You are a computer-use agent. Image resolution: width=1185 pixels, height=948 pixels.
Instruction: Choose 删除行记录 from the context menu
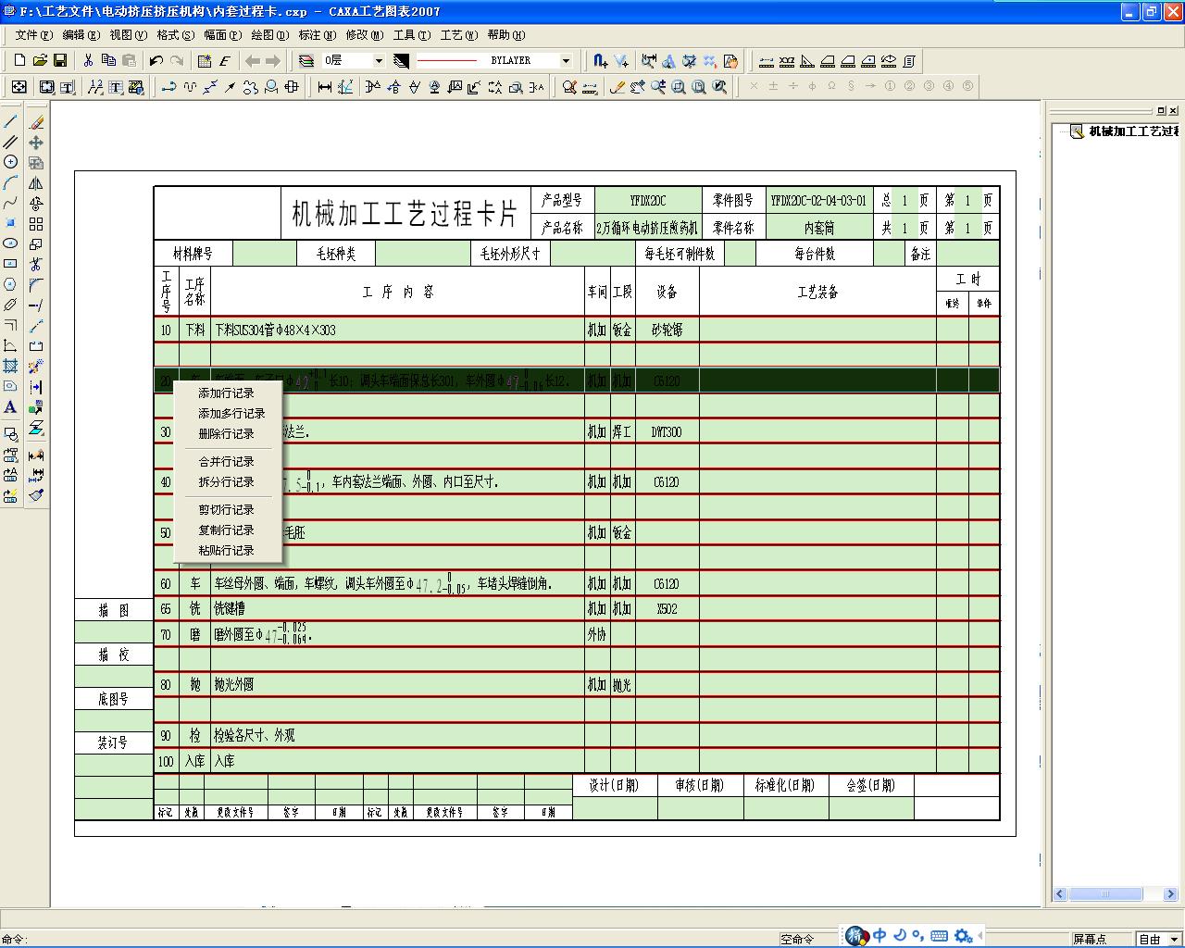[x=227, y=434]
